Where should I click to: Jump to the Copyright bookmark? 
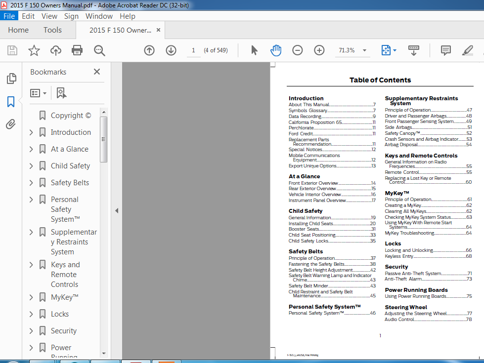(71, 116)
